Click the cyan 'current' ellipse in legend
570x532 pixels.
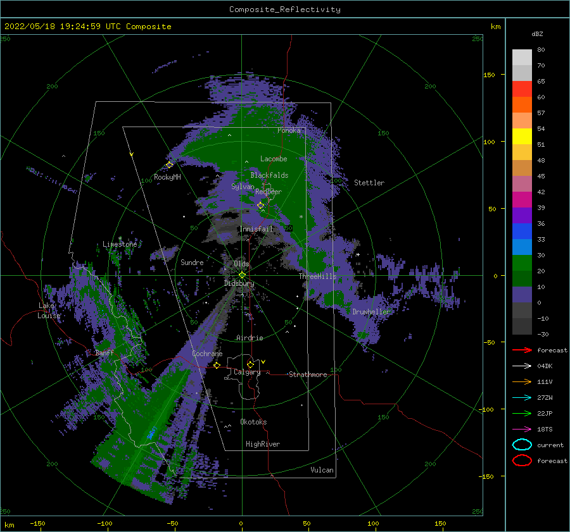pos(522,445)
